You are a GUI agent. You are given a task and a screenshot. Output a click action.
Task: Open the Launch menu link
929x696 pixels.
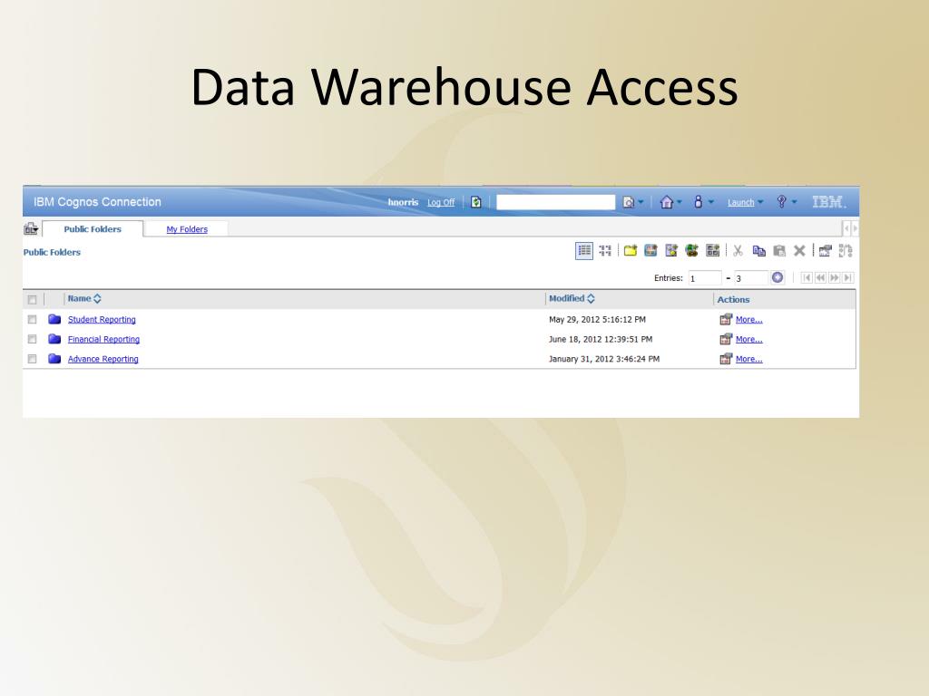740,202
